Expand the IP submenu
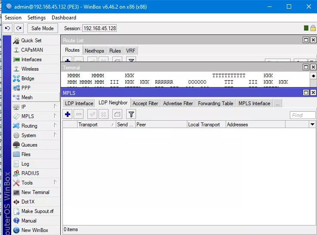This screenshot has width=317, height=235. [36, 107]
